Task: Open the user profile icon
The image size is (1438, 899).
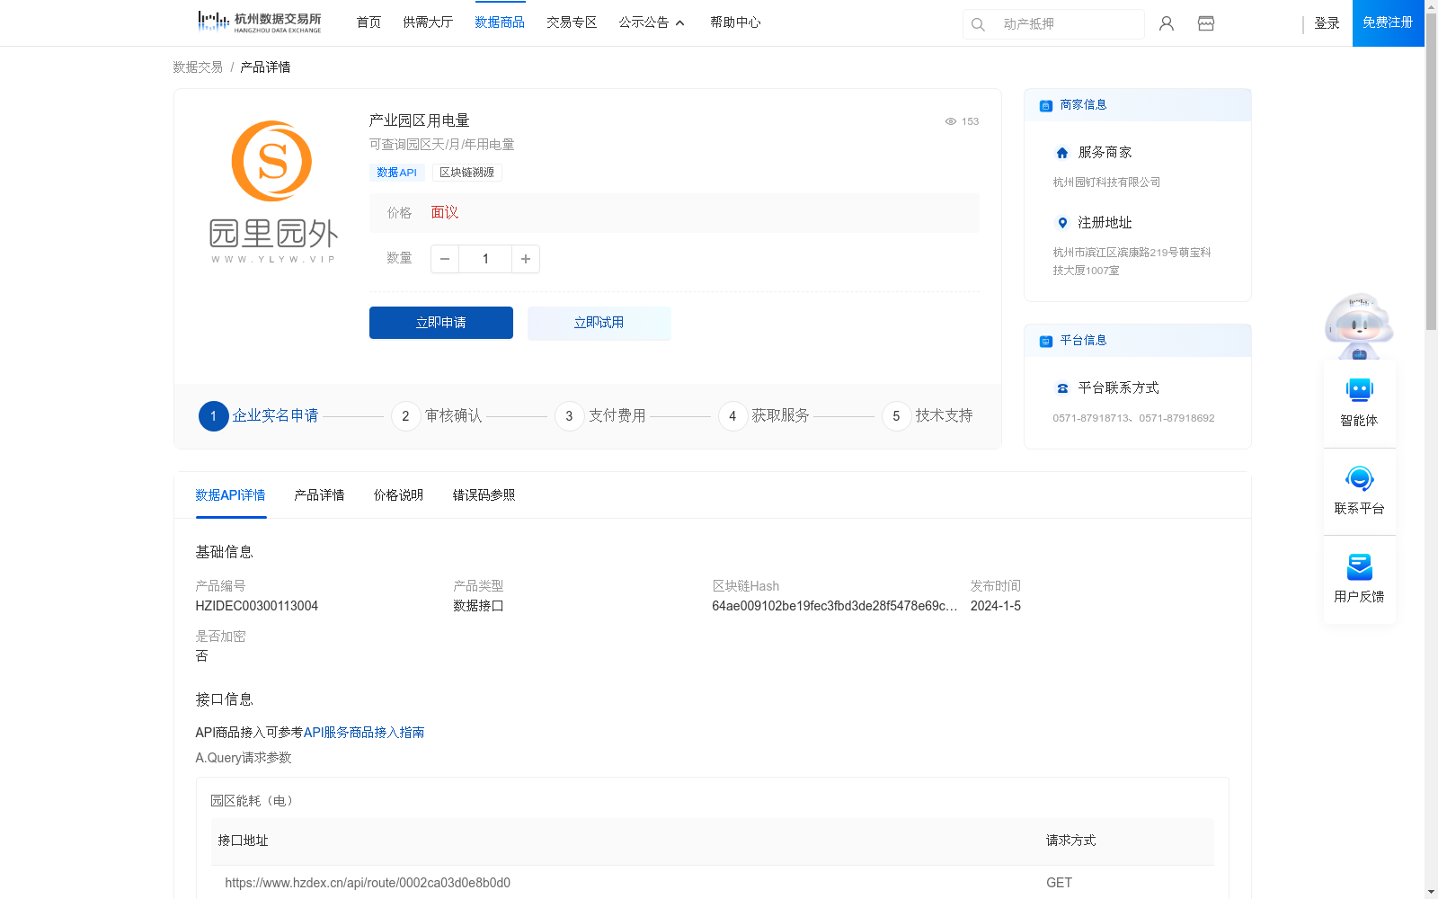Action: [x=1167, y=23]
